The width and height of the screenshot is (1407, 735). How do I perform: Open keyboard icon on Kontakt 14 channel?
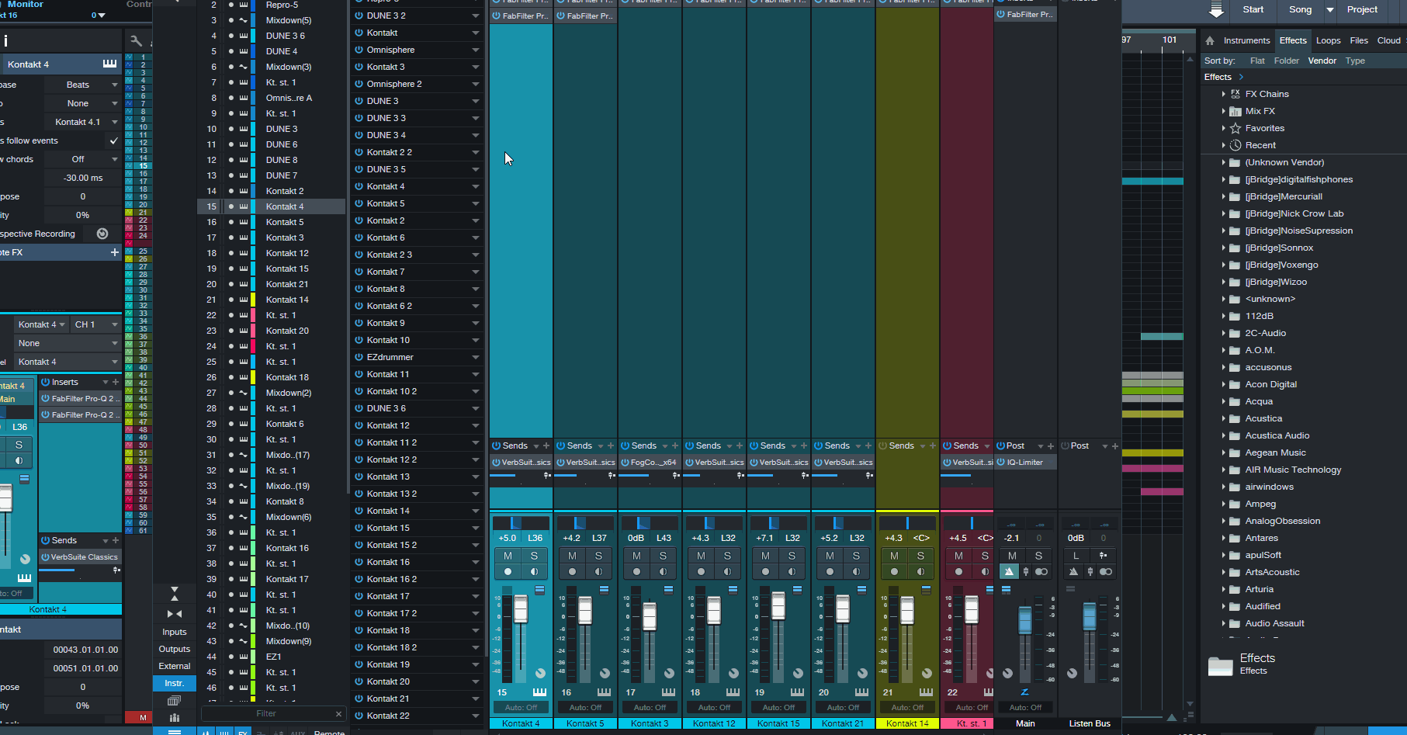[926, 692]
